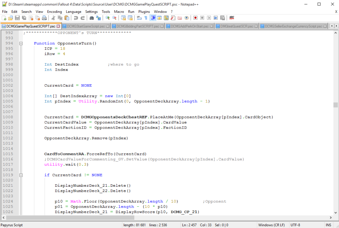Image resolution: width=339 pixels, height=228 pixels.
Task: Click vertical scrollbar down arrow
Action: point(336,213)
